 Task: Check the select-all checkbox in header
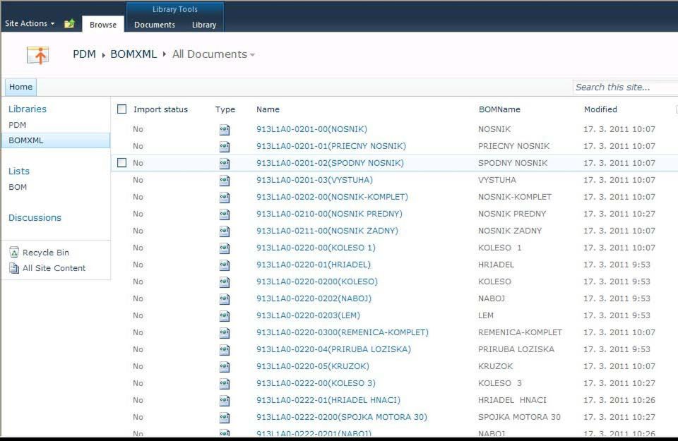pyautogui.click(x=122, y=109)
